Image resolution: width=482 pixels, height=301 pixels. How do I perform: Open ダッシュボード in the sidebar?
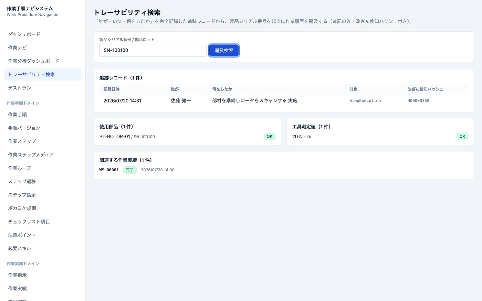tap(43, 34)
